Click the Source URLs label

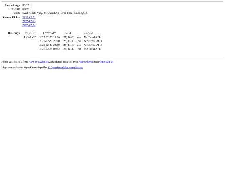pyautogui.click(x=11, y=18)
